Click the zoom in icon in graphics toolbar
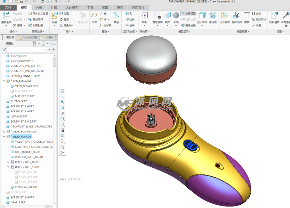The image size is (290, 208). 63,96
